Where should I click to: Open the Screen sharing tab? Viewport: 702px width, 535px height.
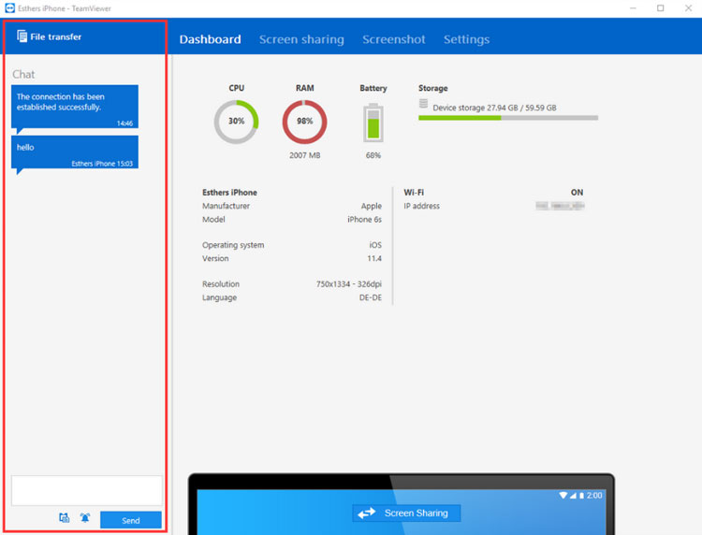(301, 39)
